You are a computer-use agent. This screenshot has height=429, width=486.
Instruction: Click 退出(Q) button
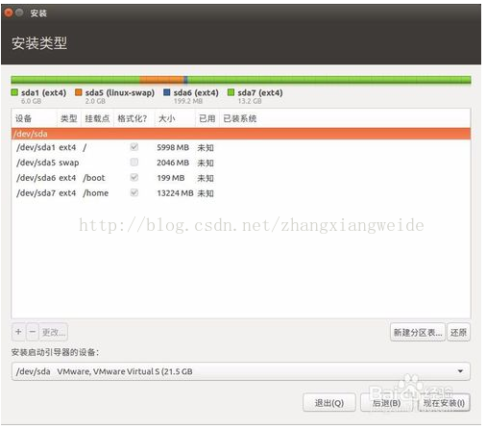click(x=329, y=402)
